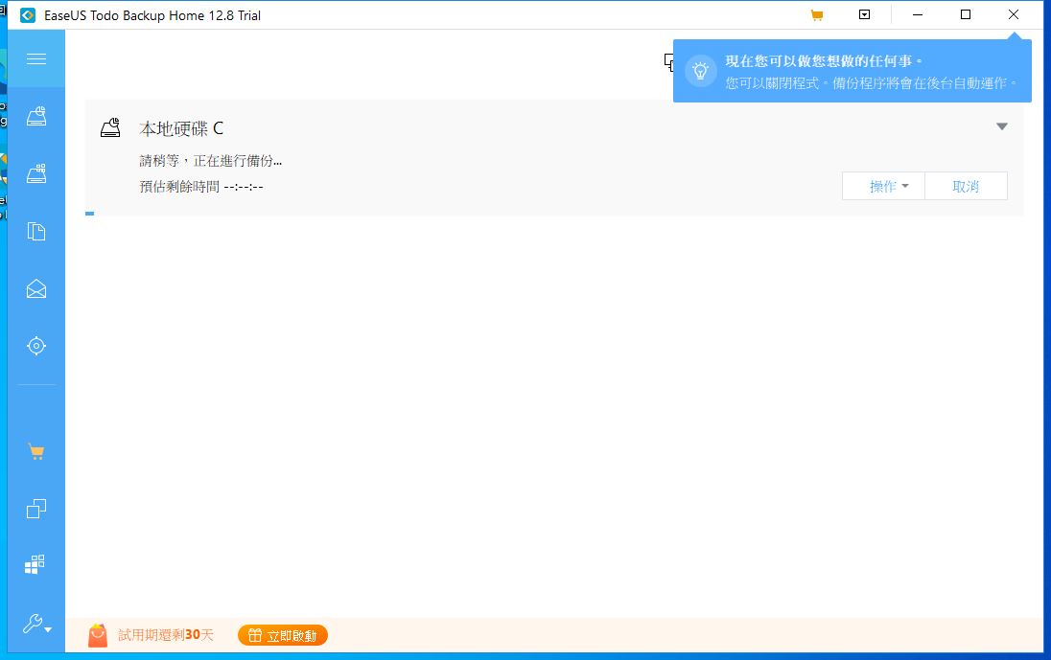Viewport: 1051px width, 660px height.
Task: Click the EaseUS Todo Backup Home title text
Action: [x=152, y=15]
